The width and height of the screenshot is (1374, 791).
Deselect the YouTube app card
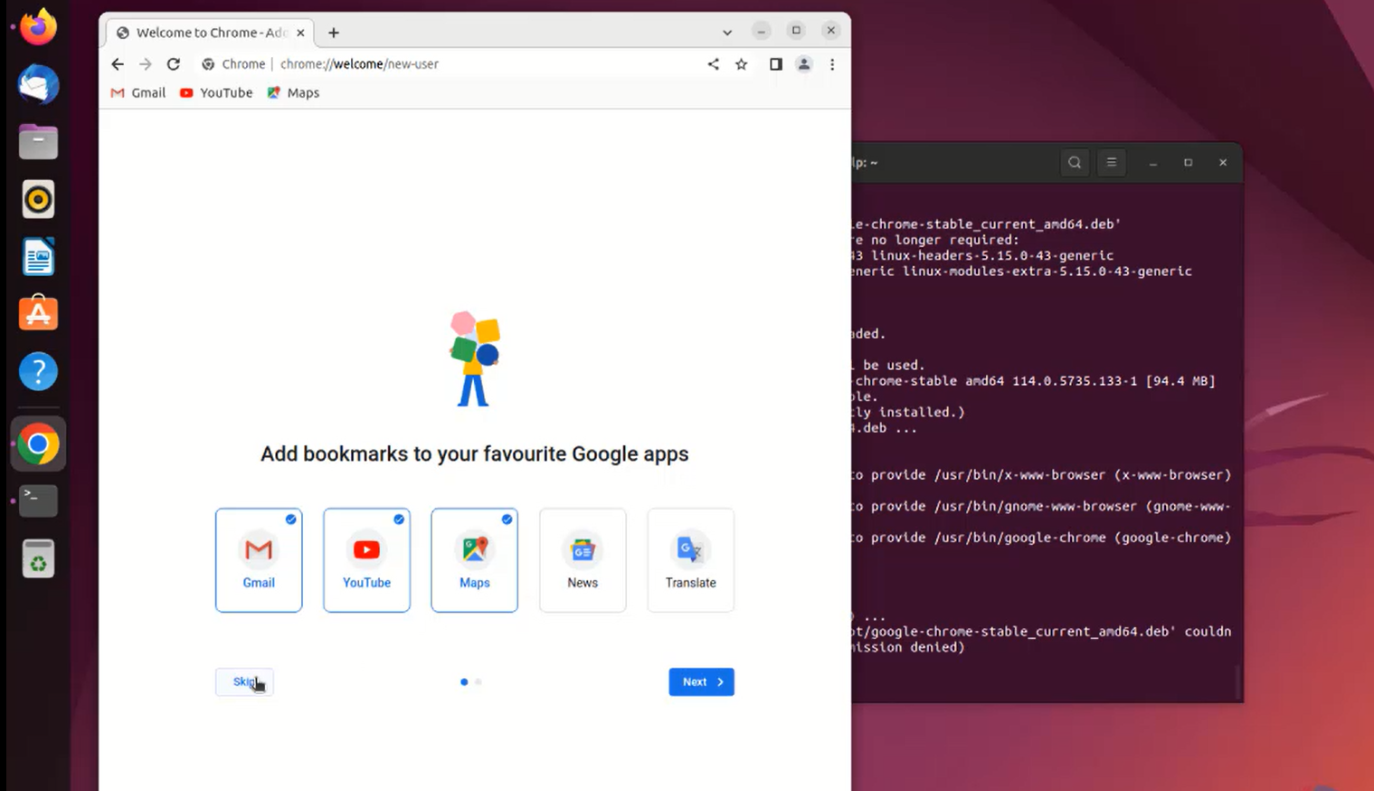(x=366, y=560)
